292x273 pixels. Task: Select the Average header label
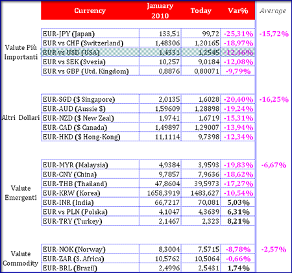273,10
